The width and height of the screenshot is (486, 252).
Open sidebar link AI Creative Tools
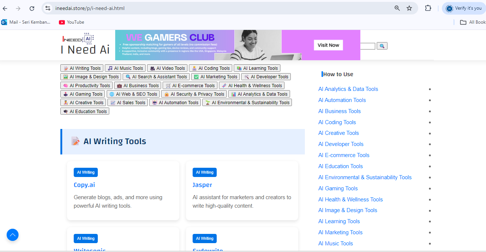[x=339, y=133]
